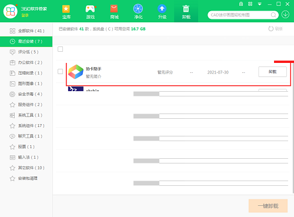The image size is (294, 217).
Task: Open the 宝库 software library section
Action: tap(66, 12)
